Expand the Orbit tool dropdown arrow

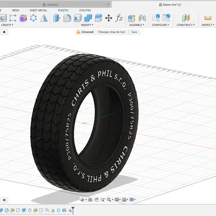click(x=86, y=200)
